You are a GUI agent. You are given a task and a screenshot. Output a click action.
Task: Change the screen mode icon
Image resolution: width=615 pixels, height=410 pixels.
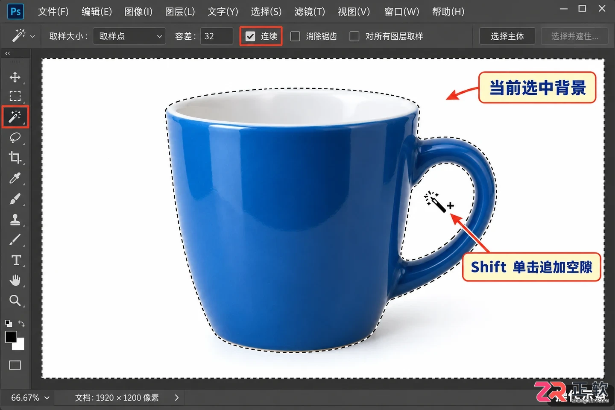tap(15, 365)
